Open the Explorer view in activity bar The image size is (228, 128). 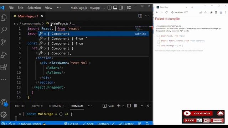pyautogui.click(x=4, y=17)
